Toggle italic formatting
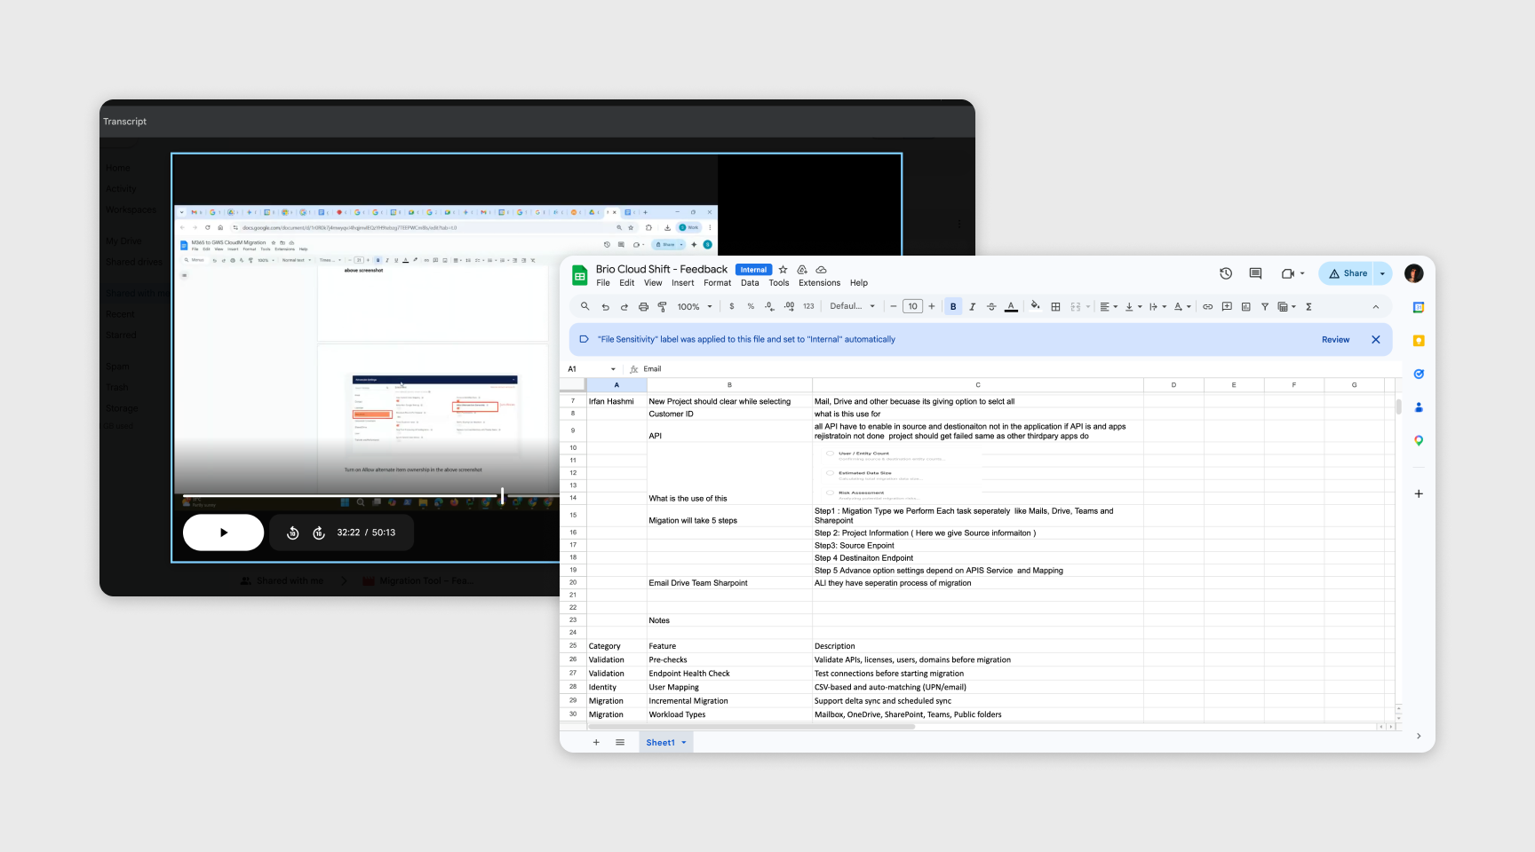Image resolution: width=1535 pixels, height=852 pixels. coord(972,306)
